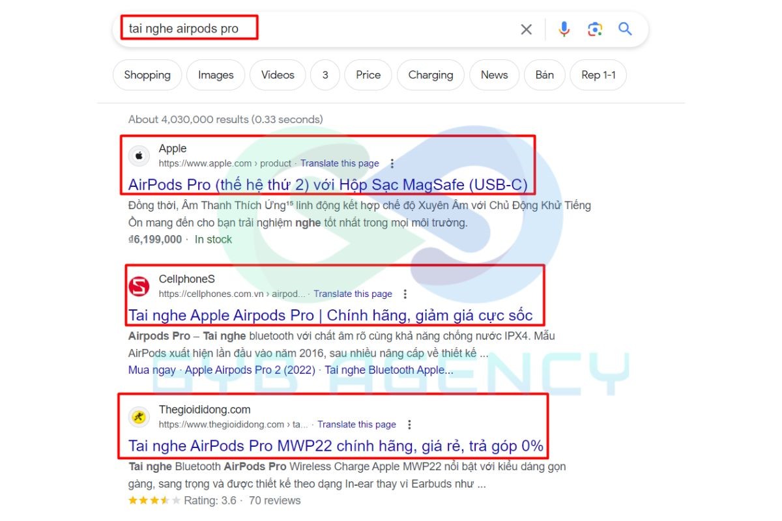Click 'Translate this page' for Apple result
Image resolution: width=782 pixels, height=521 pixels.
coord(340,163)
